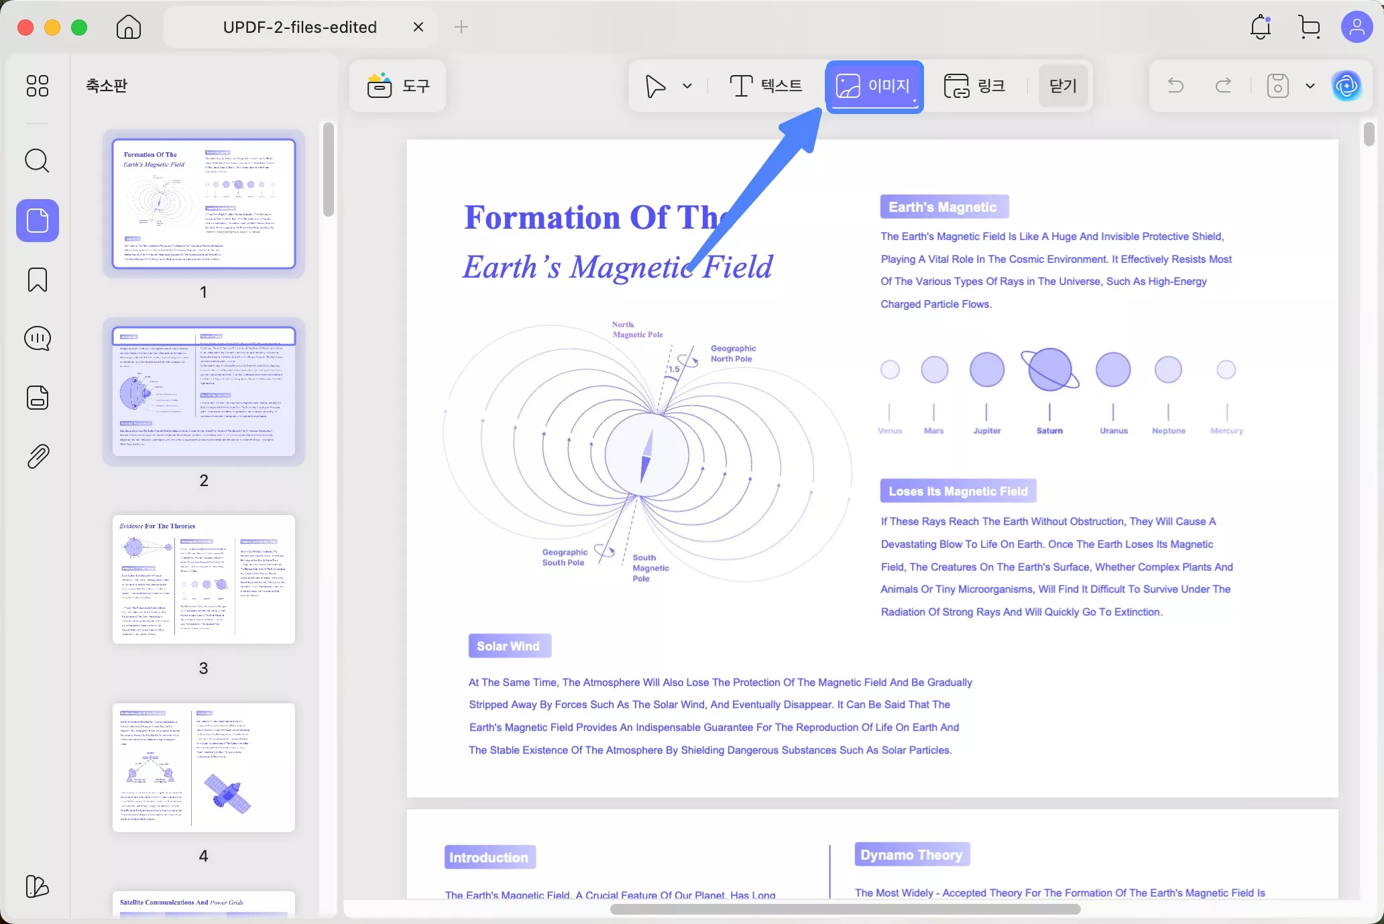1384x924 pixels.
Task: Click the 닫기 close button
Action: 1063,86
